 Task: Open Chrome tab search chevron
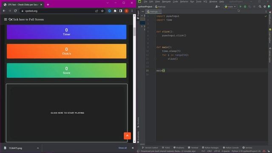(108, 3)
